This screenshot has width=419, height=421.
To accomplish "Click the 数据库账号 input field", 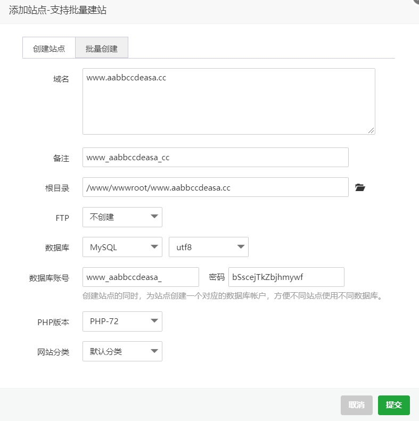I will pos(141,277).
